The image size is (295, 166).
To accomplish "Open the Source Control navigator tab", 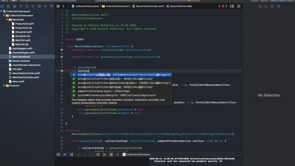I will (x=8, y=6).
